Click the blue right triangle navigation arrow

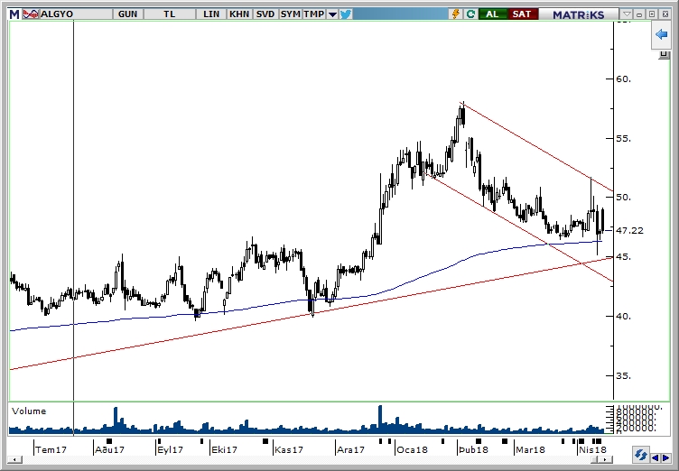[x=665, y=457]
